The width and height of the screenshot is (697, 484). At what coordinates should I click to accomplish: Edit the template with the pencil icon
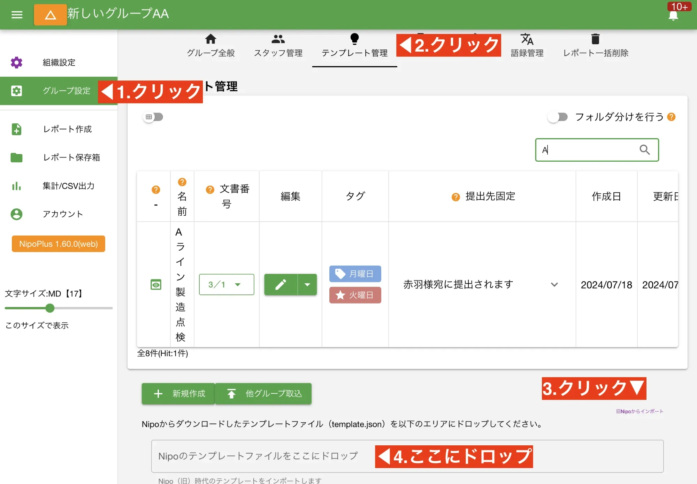[281, 285]
